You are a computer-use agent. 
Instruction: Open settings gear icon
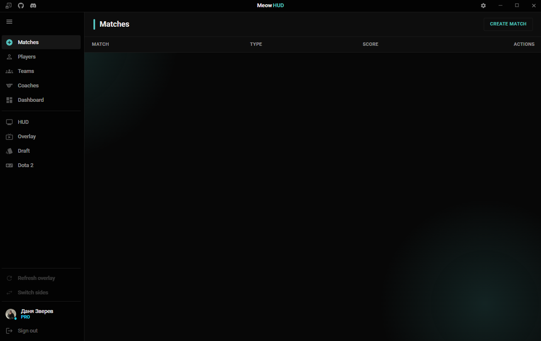tap(483, 6)
